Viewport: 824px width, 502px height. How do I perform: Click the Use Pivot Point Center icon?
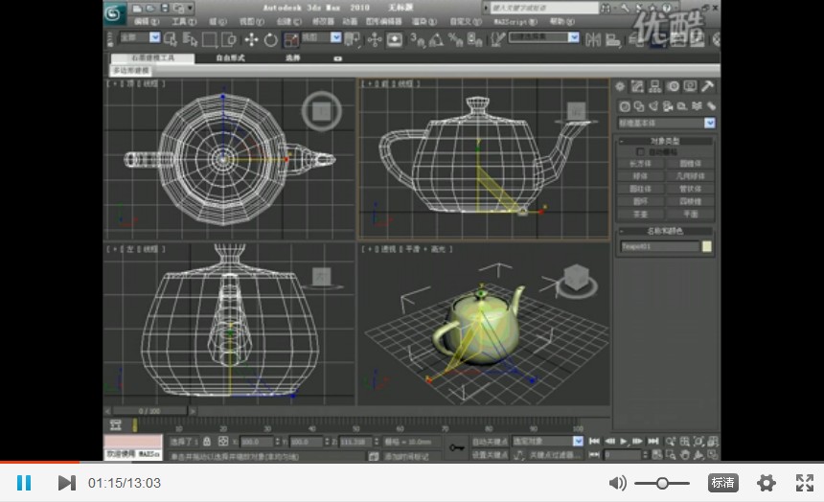click(352, 39)
